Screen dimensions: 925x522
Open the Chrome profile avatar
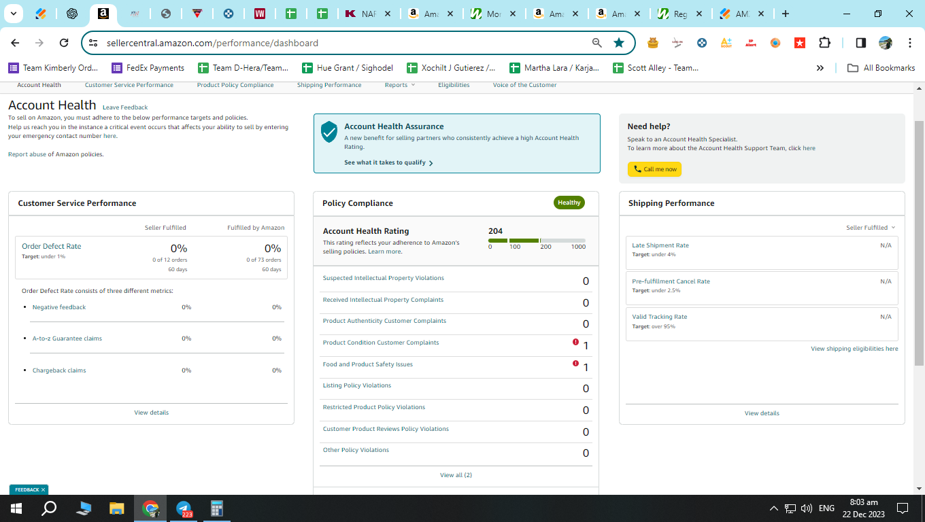click(886, 43)
